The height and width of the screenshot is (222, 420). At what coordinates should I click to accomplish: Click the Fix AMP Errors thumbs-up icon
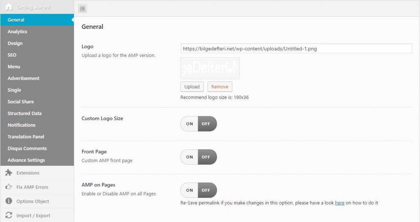[9, 187]
